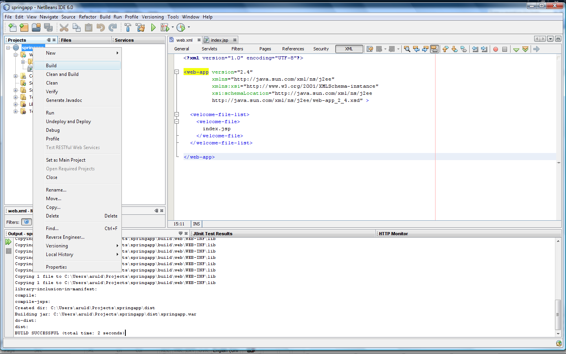This screenshot has width=566, height=354.
Task: Click the Open Project folder icon
Action: [x=36, y=27]
